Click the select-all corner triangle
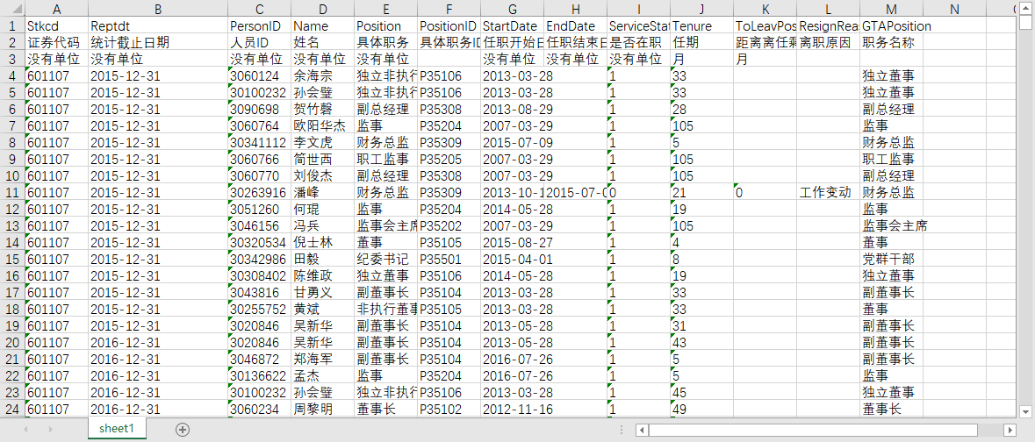Screen dimensions: 1035x442 [x=12, y=9]
